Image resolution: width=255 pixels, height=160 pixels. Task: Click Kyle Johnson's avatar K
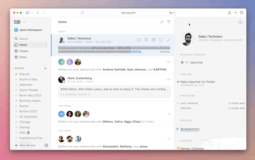[x=69, y=62]
